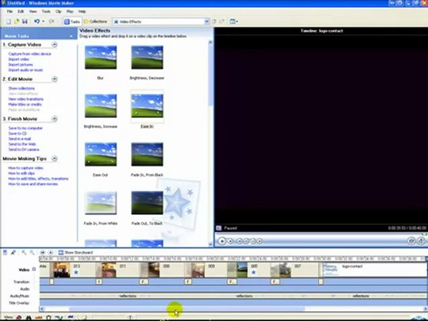The width and height of the screenshot is (428, 321).
Task: Open the View menu
Action: [x=33, y=12]
